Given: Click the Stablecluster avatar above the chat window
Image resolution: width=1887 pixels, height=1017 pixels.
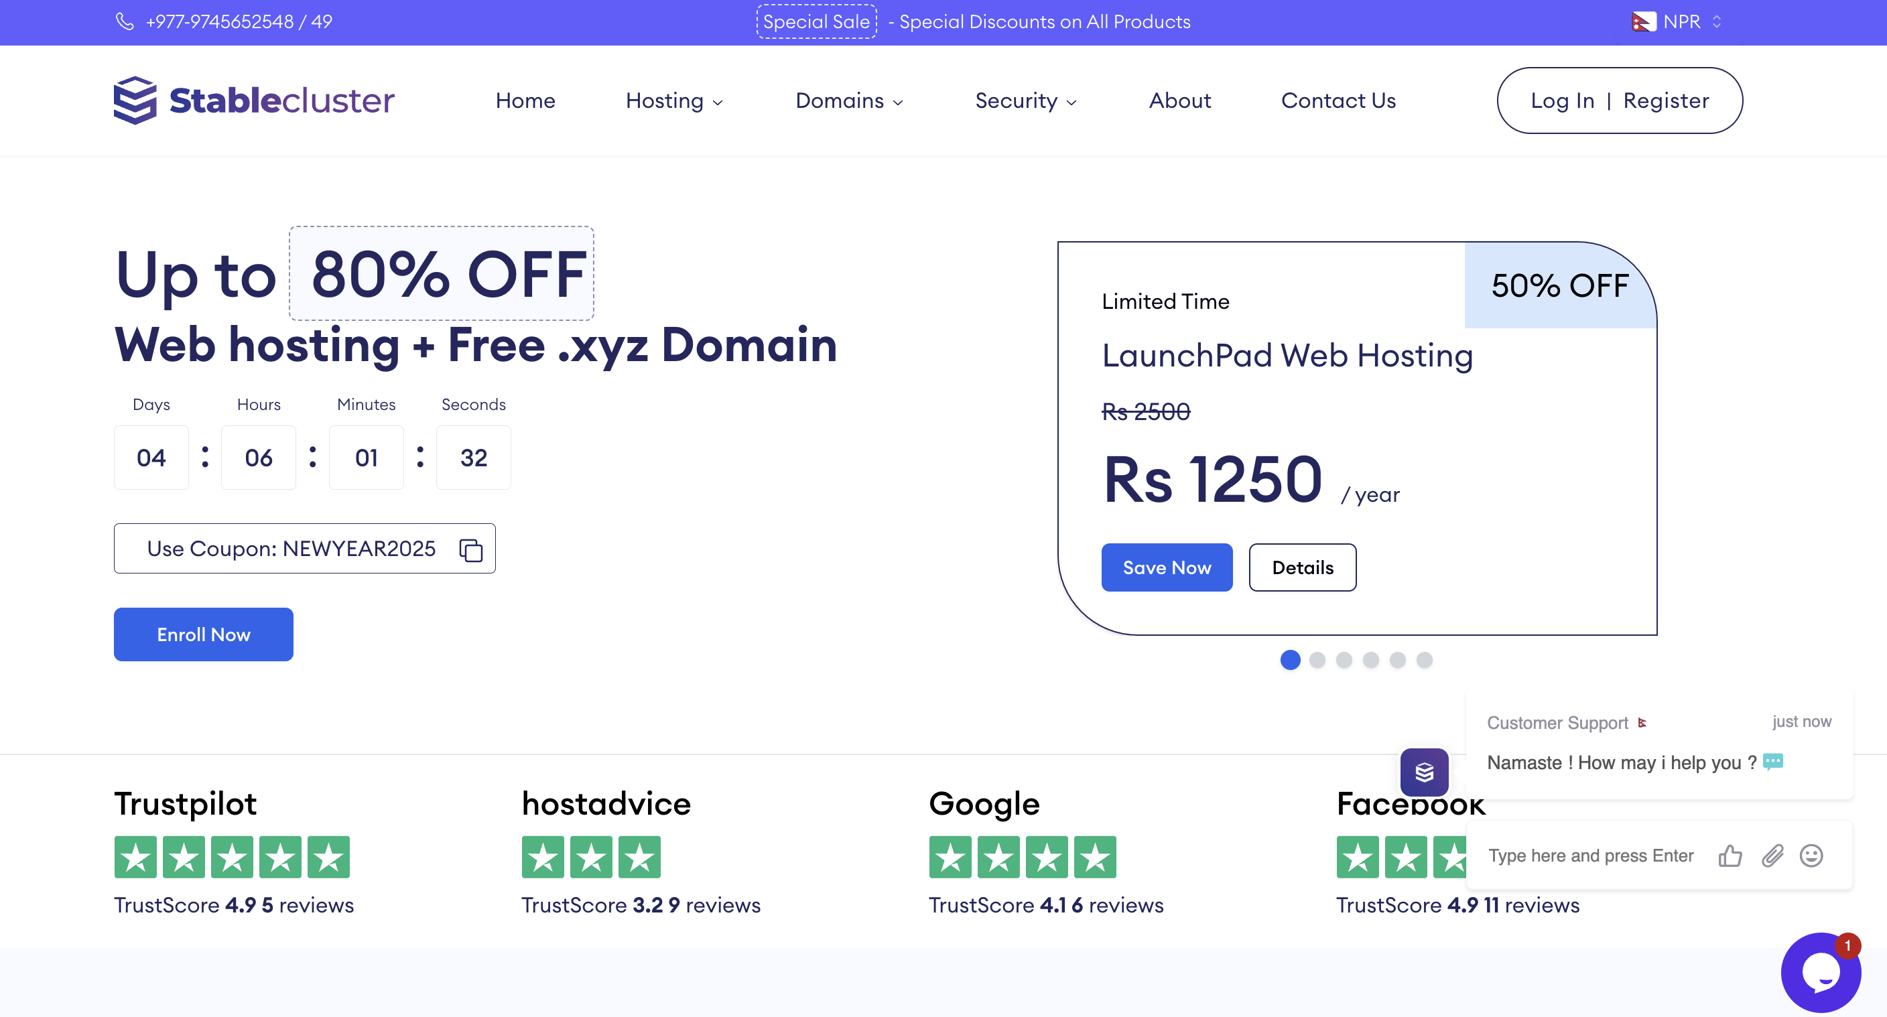Looking at the screenshot, I should [1423, 772].
